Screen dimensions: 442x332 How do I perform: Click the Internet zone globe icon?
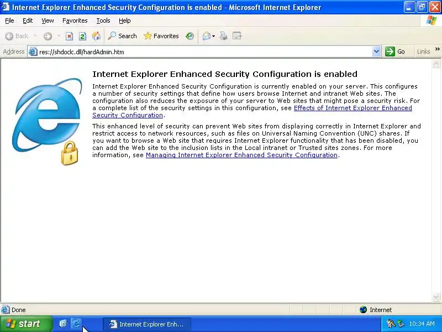[363, 310]
